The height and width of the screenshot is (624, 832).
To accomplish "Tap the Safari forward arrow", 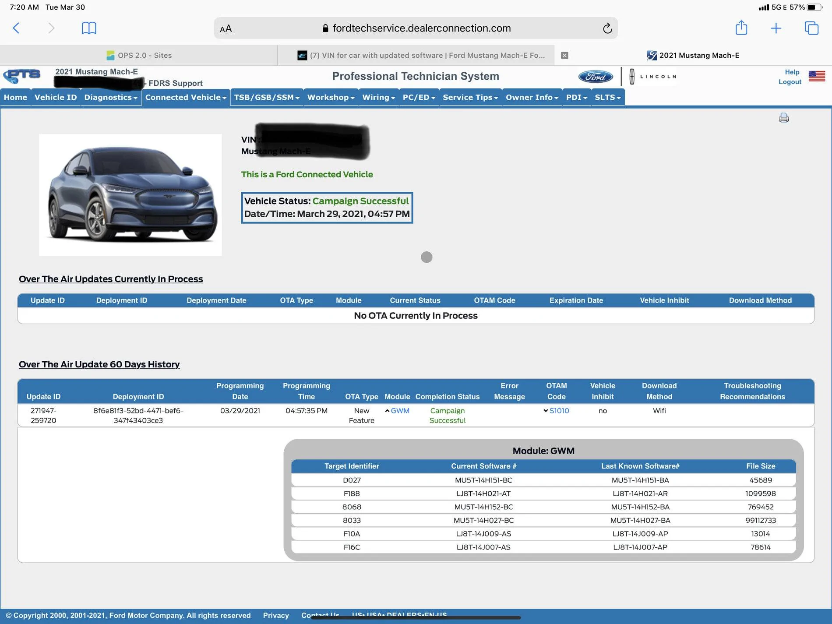I will click(51, 28).
